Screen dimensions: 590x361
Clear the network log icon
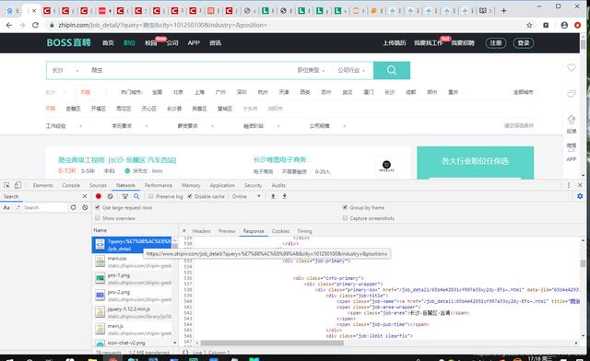110,196
